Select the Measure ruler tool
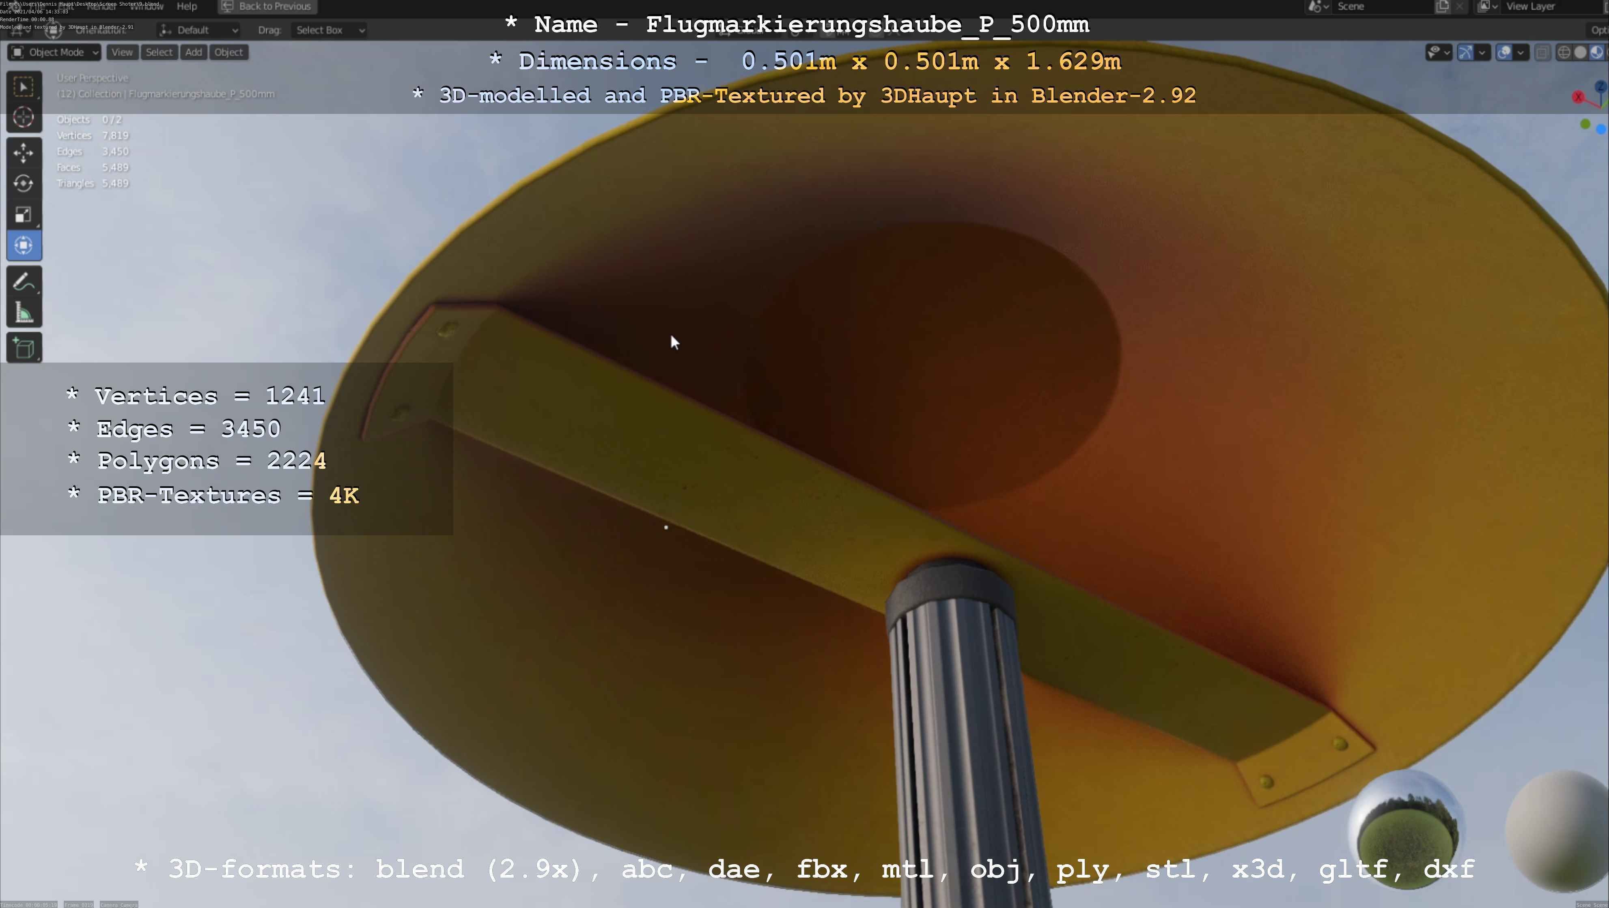Image resolution: width=1609 pixels, height=908 pixels. click(x=24, y=313)
